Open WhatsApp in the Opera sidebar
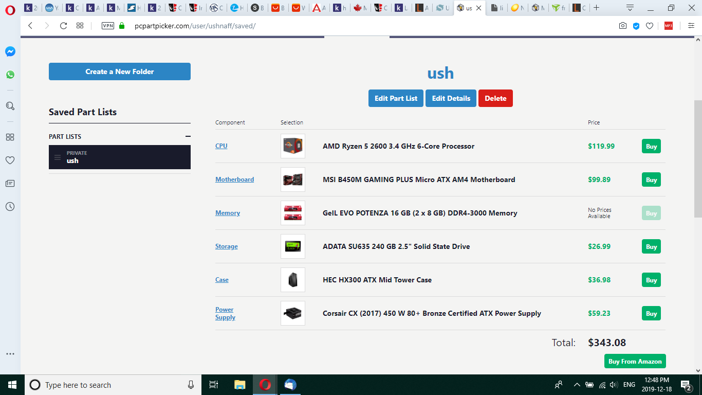The image size is (702, 395). pyautogui.click(x=10, y=75)
